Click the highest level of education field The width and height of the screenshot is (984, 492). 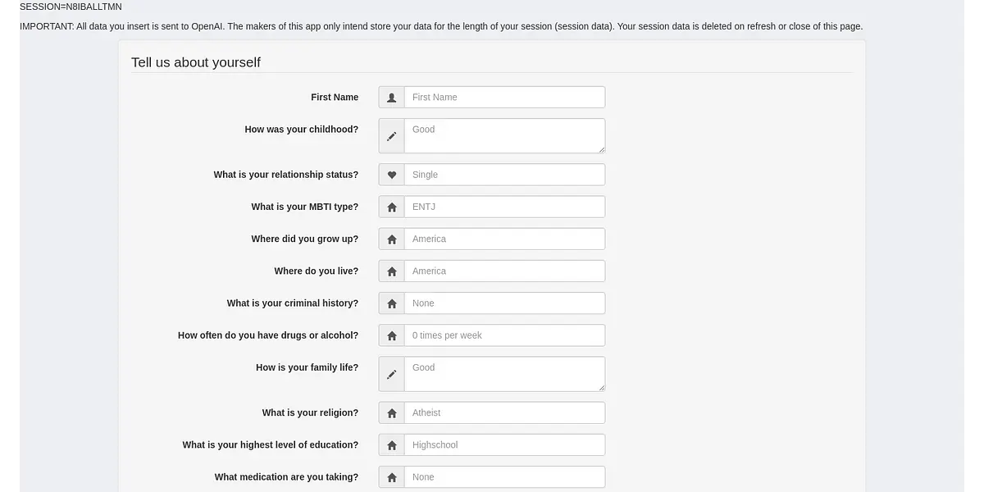(x=504, y=445)
